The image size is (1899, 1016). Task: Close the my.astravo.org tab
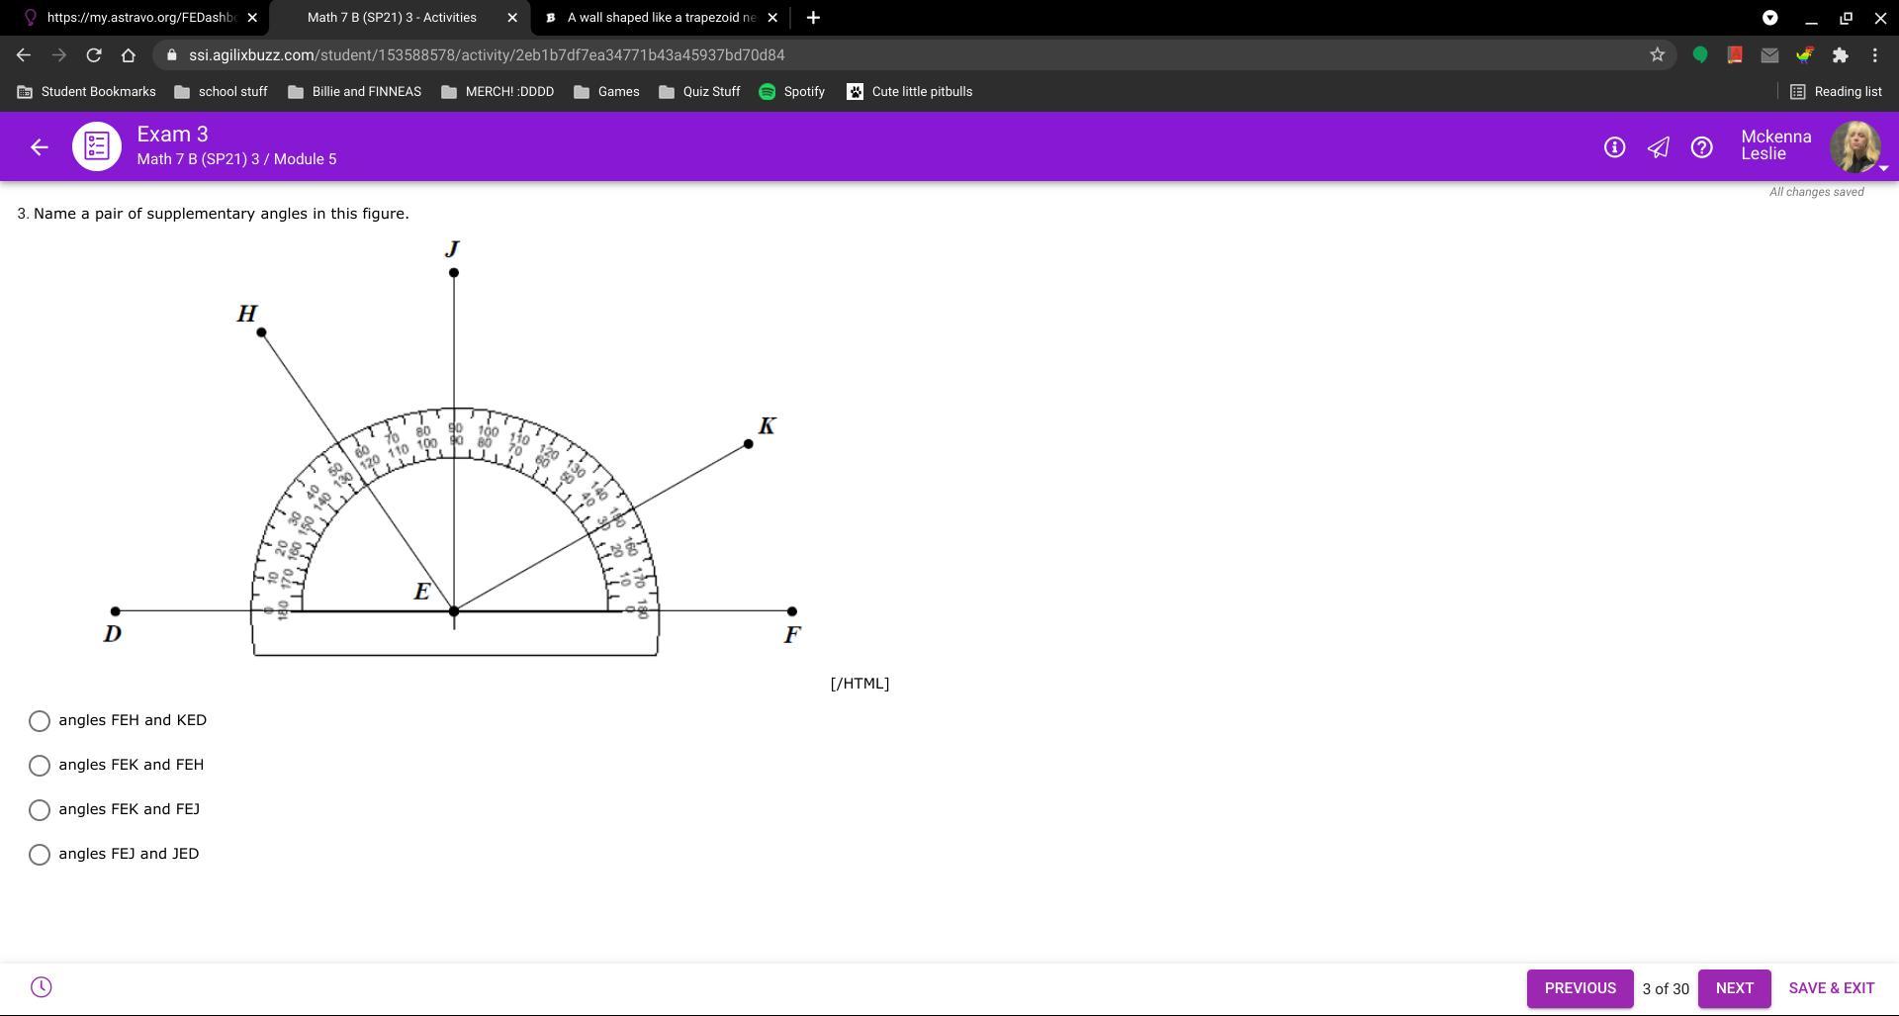pyautogui.click(x=252, y=18)
